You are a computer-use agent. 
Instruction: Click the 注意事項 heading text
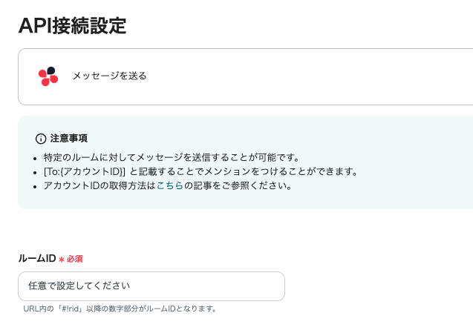coord(69,139)
